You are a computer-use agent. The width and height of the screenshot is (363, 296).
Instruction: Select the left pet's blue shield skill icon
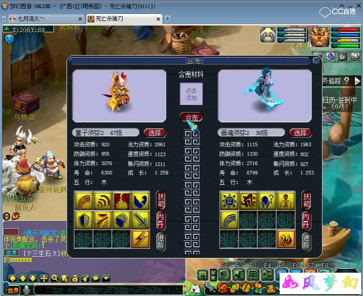84,220
